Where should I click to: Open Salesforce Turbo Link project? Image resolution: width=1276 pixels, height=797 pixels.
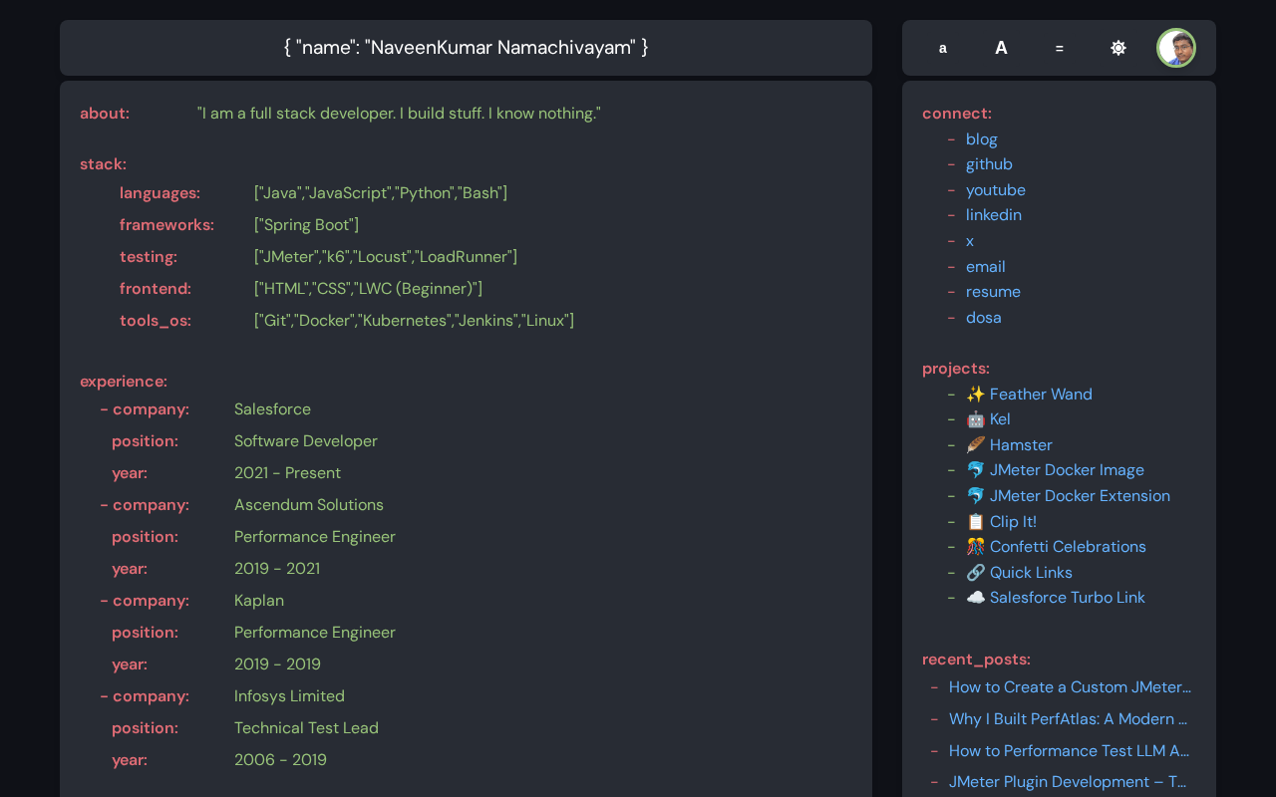(x=1067, y=598)
